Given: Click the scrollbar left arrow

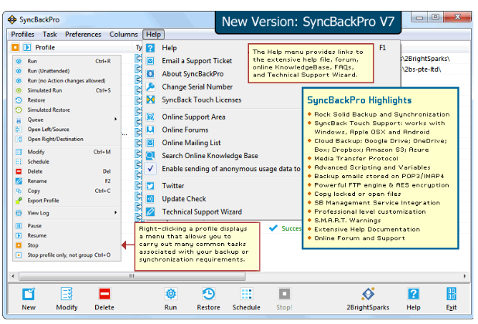Looking at the screenshot, I should pyautogui.click(x=13, y=276).
